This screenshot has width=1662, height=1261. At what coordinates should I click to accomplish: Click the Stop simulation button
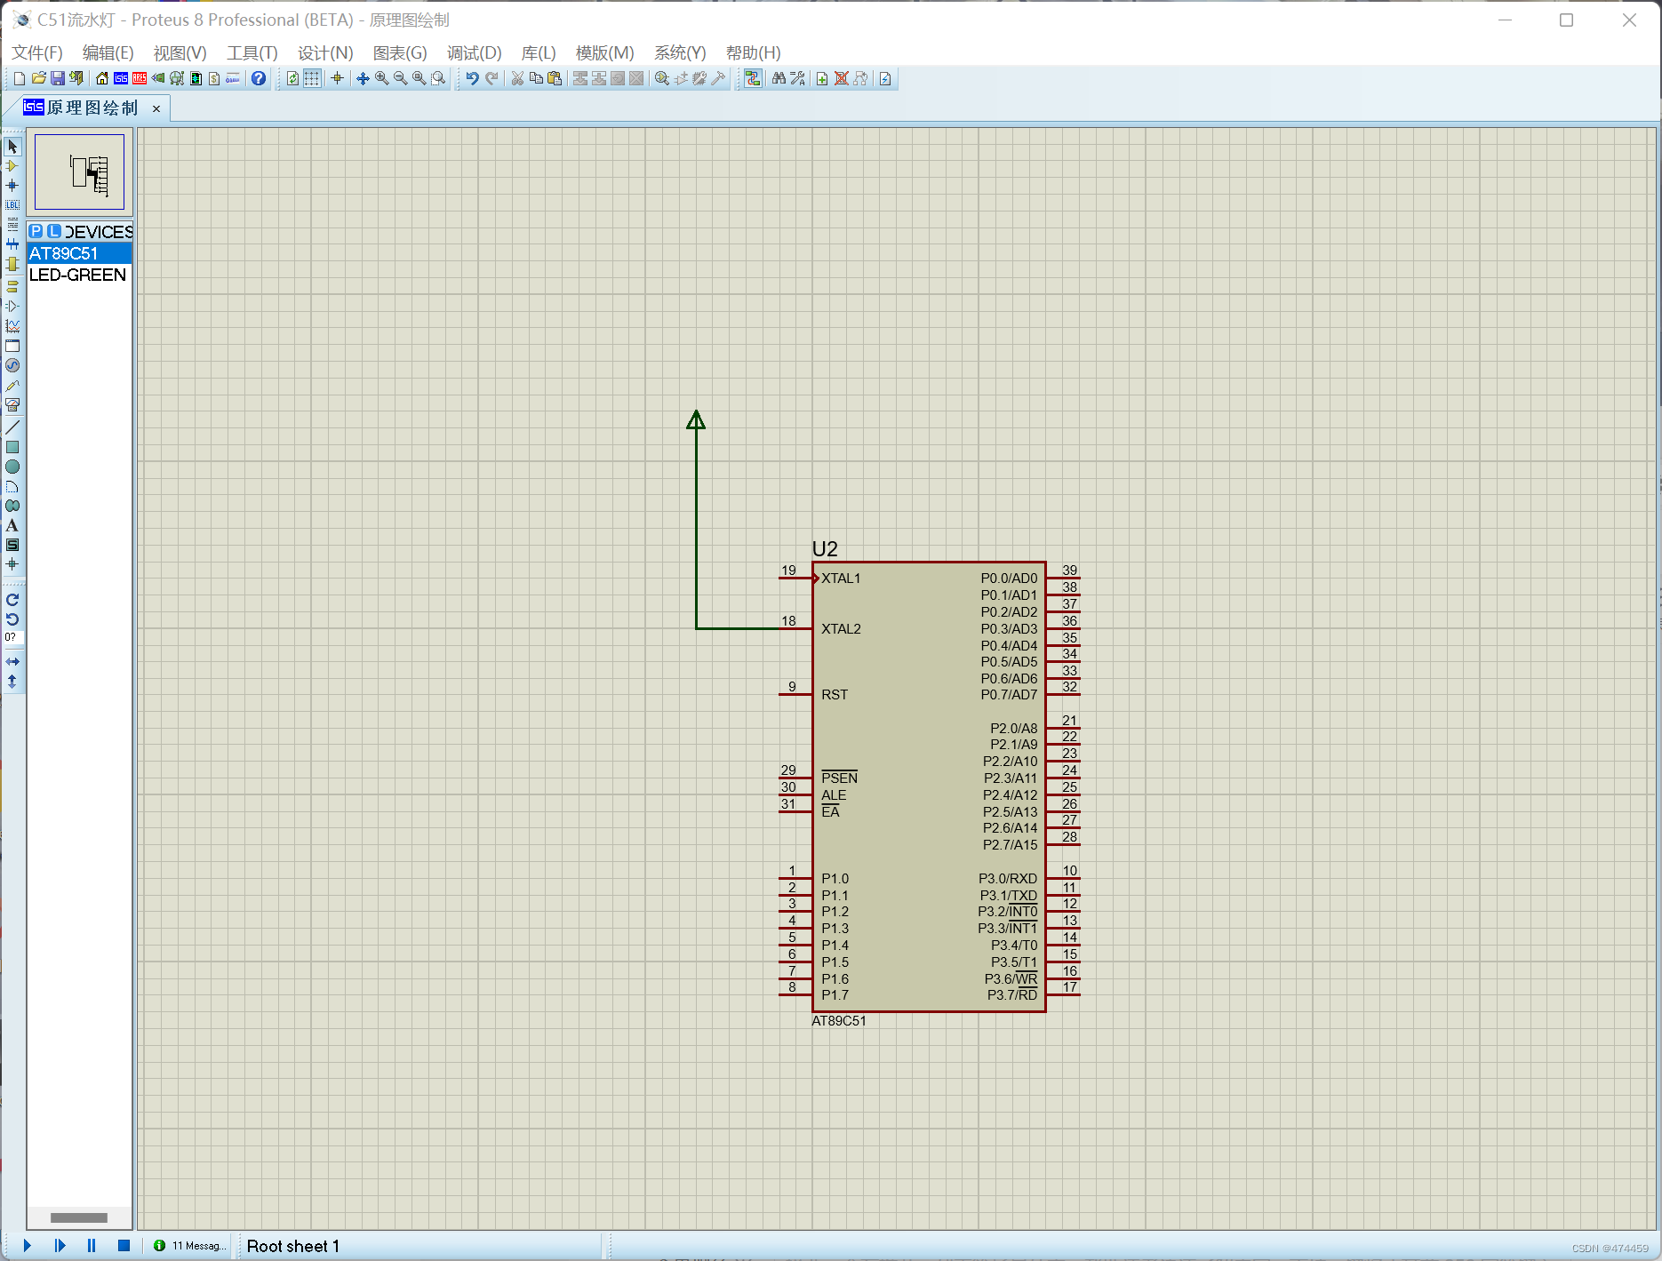[x=124, y=1246]
